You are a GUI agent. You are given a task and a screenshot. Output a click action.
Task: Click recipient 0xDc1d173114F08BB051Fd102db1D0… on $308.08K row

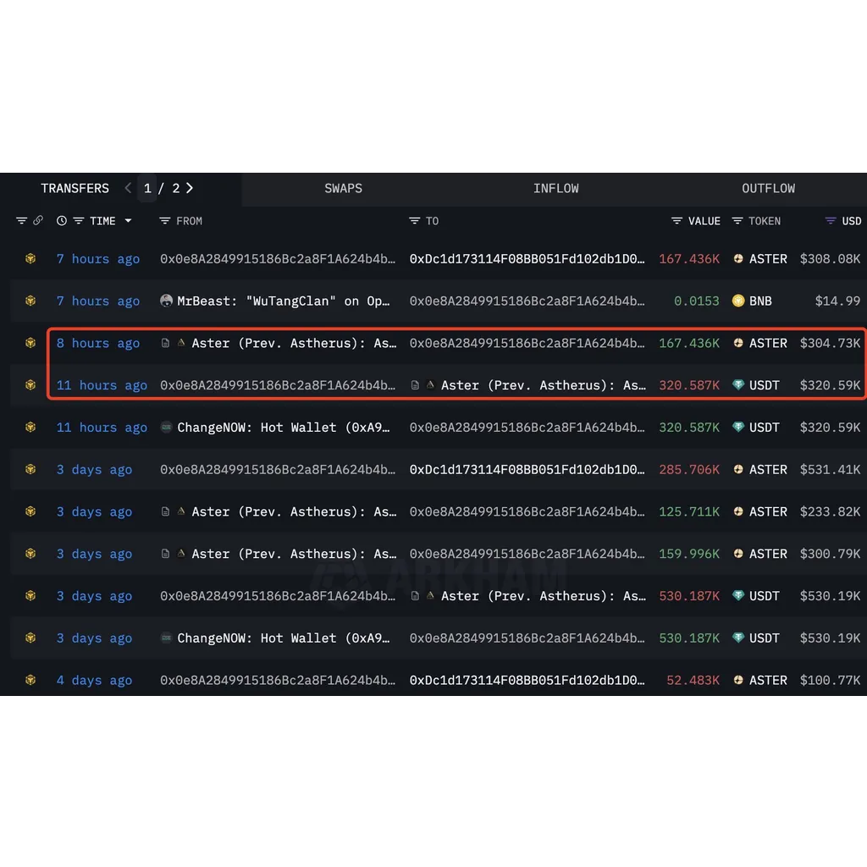coord(527,259)
